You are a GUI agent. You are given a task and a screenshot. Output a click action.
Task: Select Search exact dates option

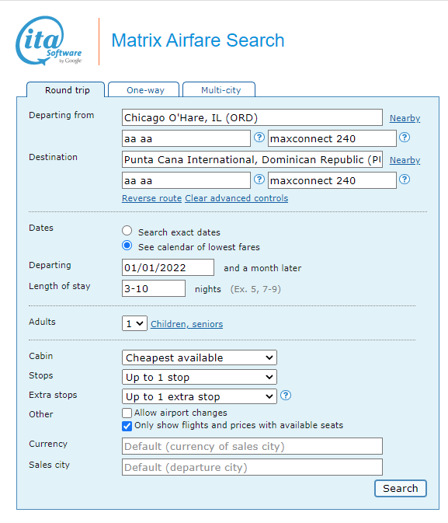pyautogui.click(x=127, y=231)
